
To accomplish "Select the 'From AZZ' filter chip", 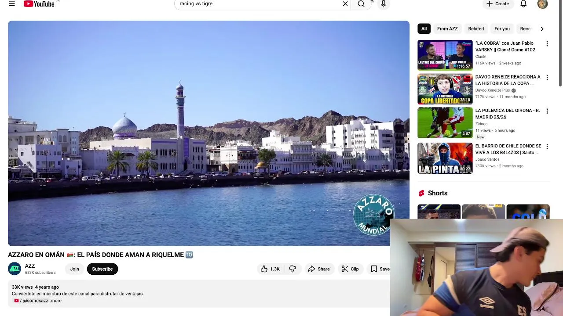I will pyautogui.click(x=447, y=29).
